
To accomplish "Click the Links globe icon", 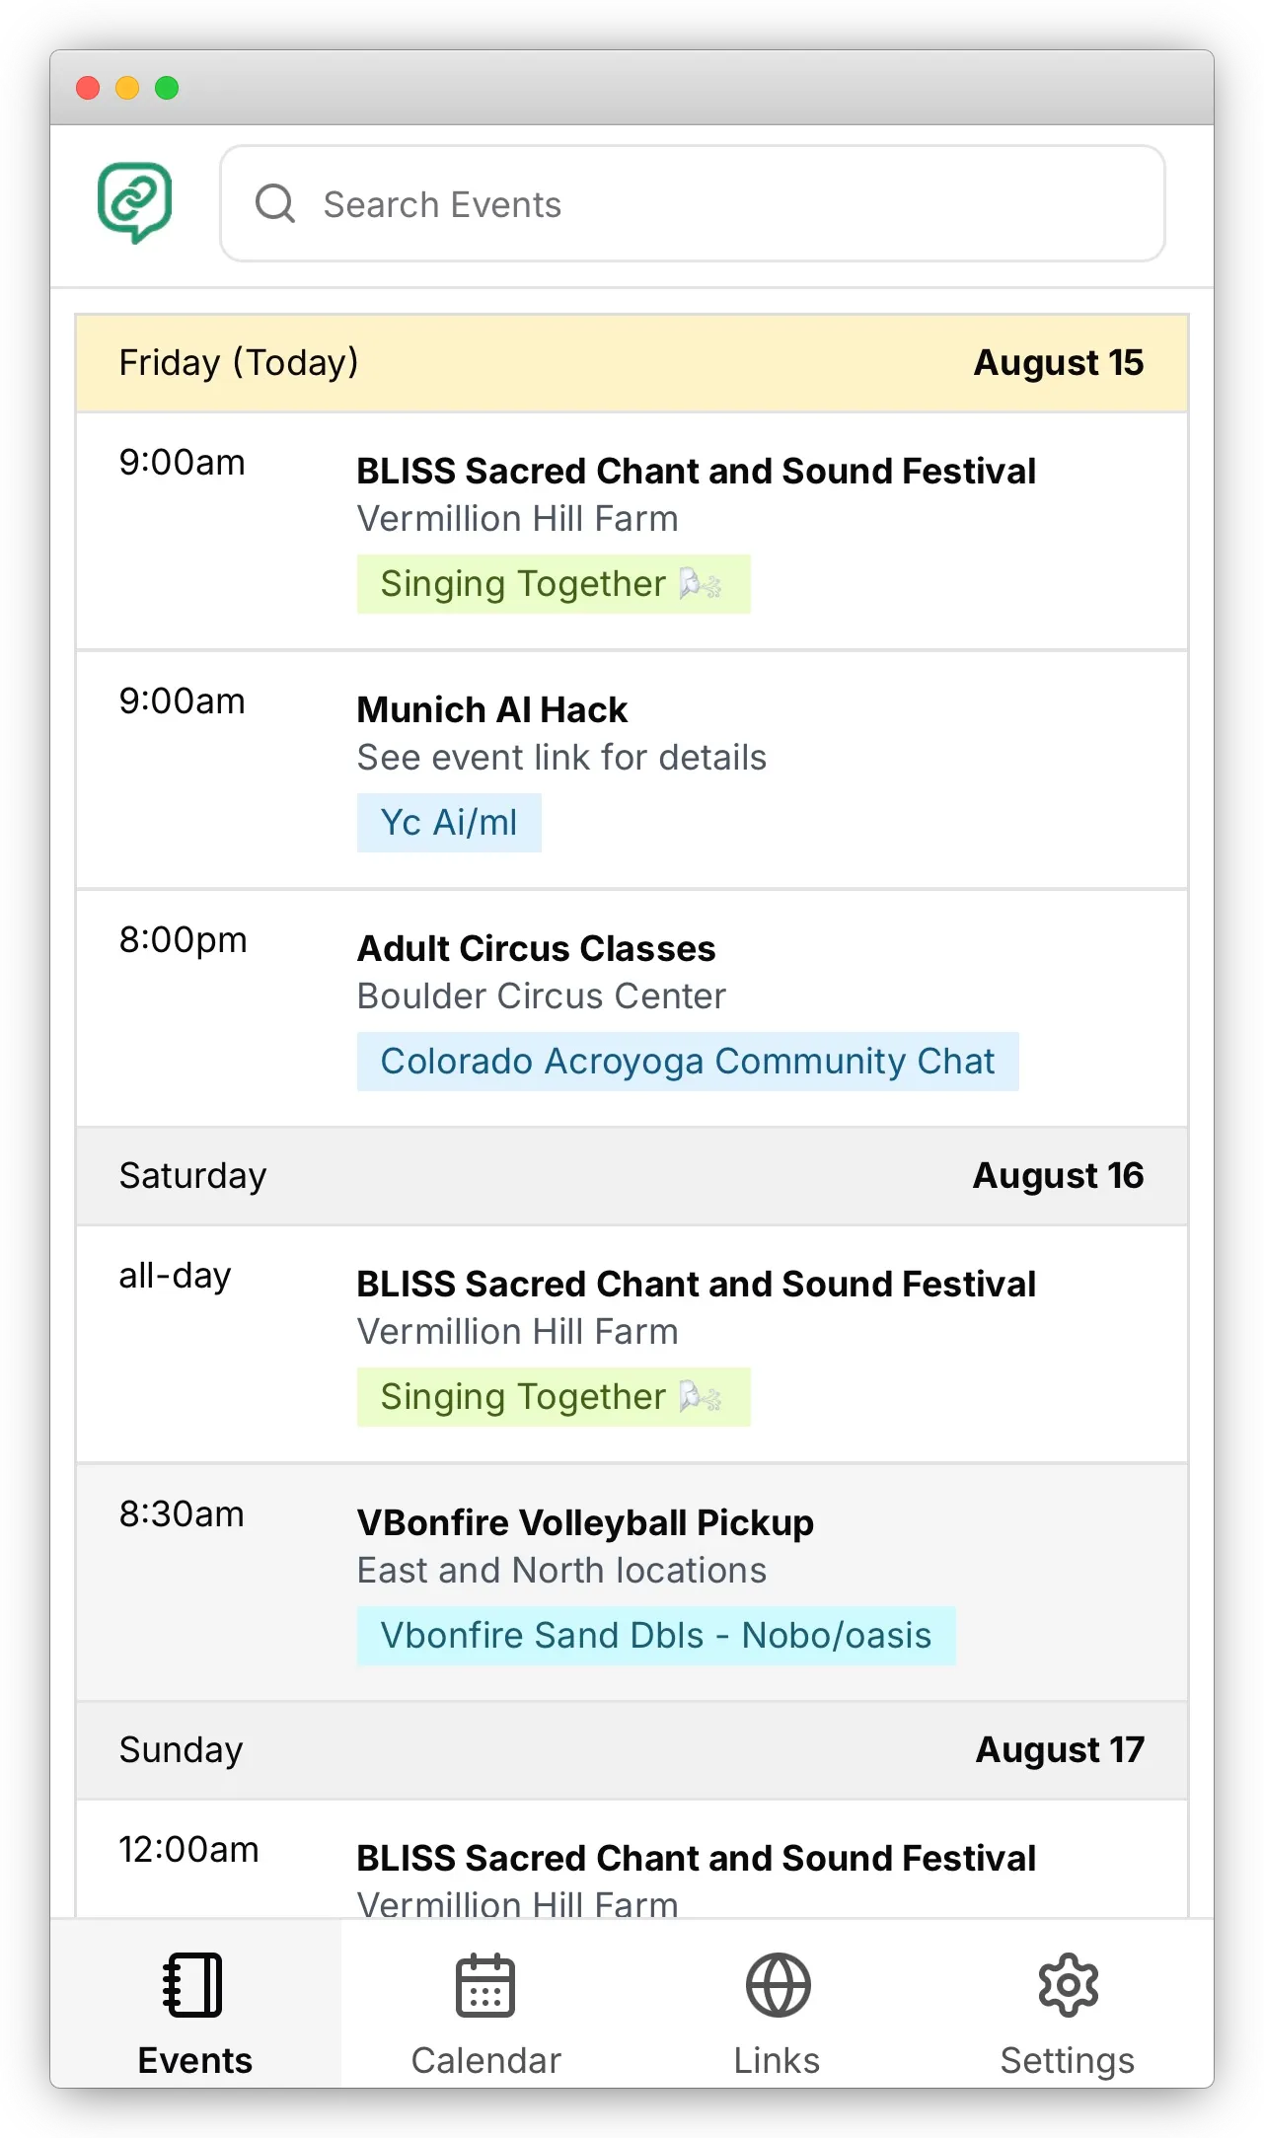I will (778, 1984).
